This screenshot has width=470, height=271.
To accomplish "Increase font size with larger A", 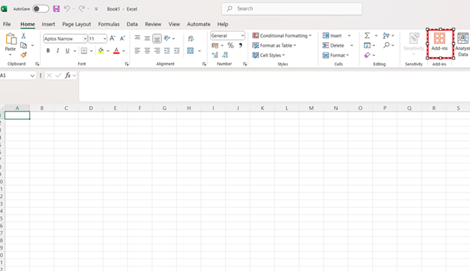I will tap(112, 38).
